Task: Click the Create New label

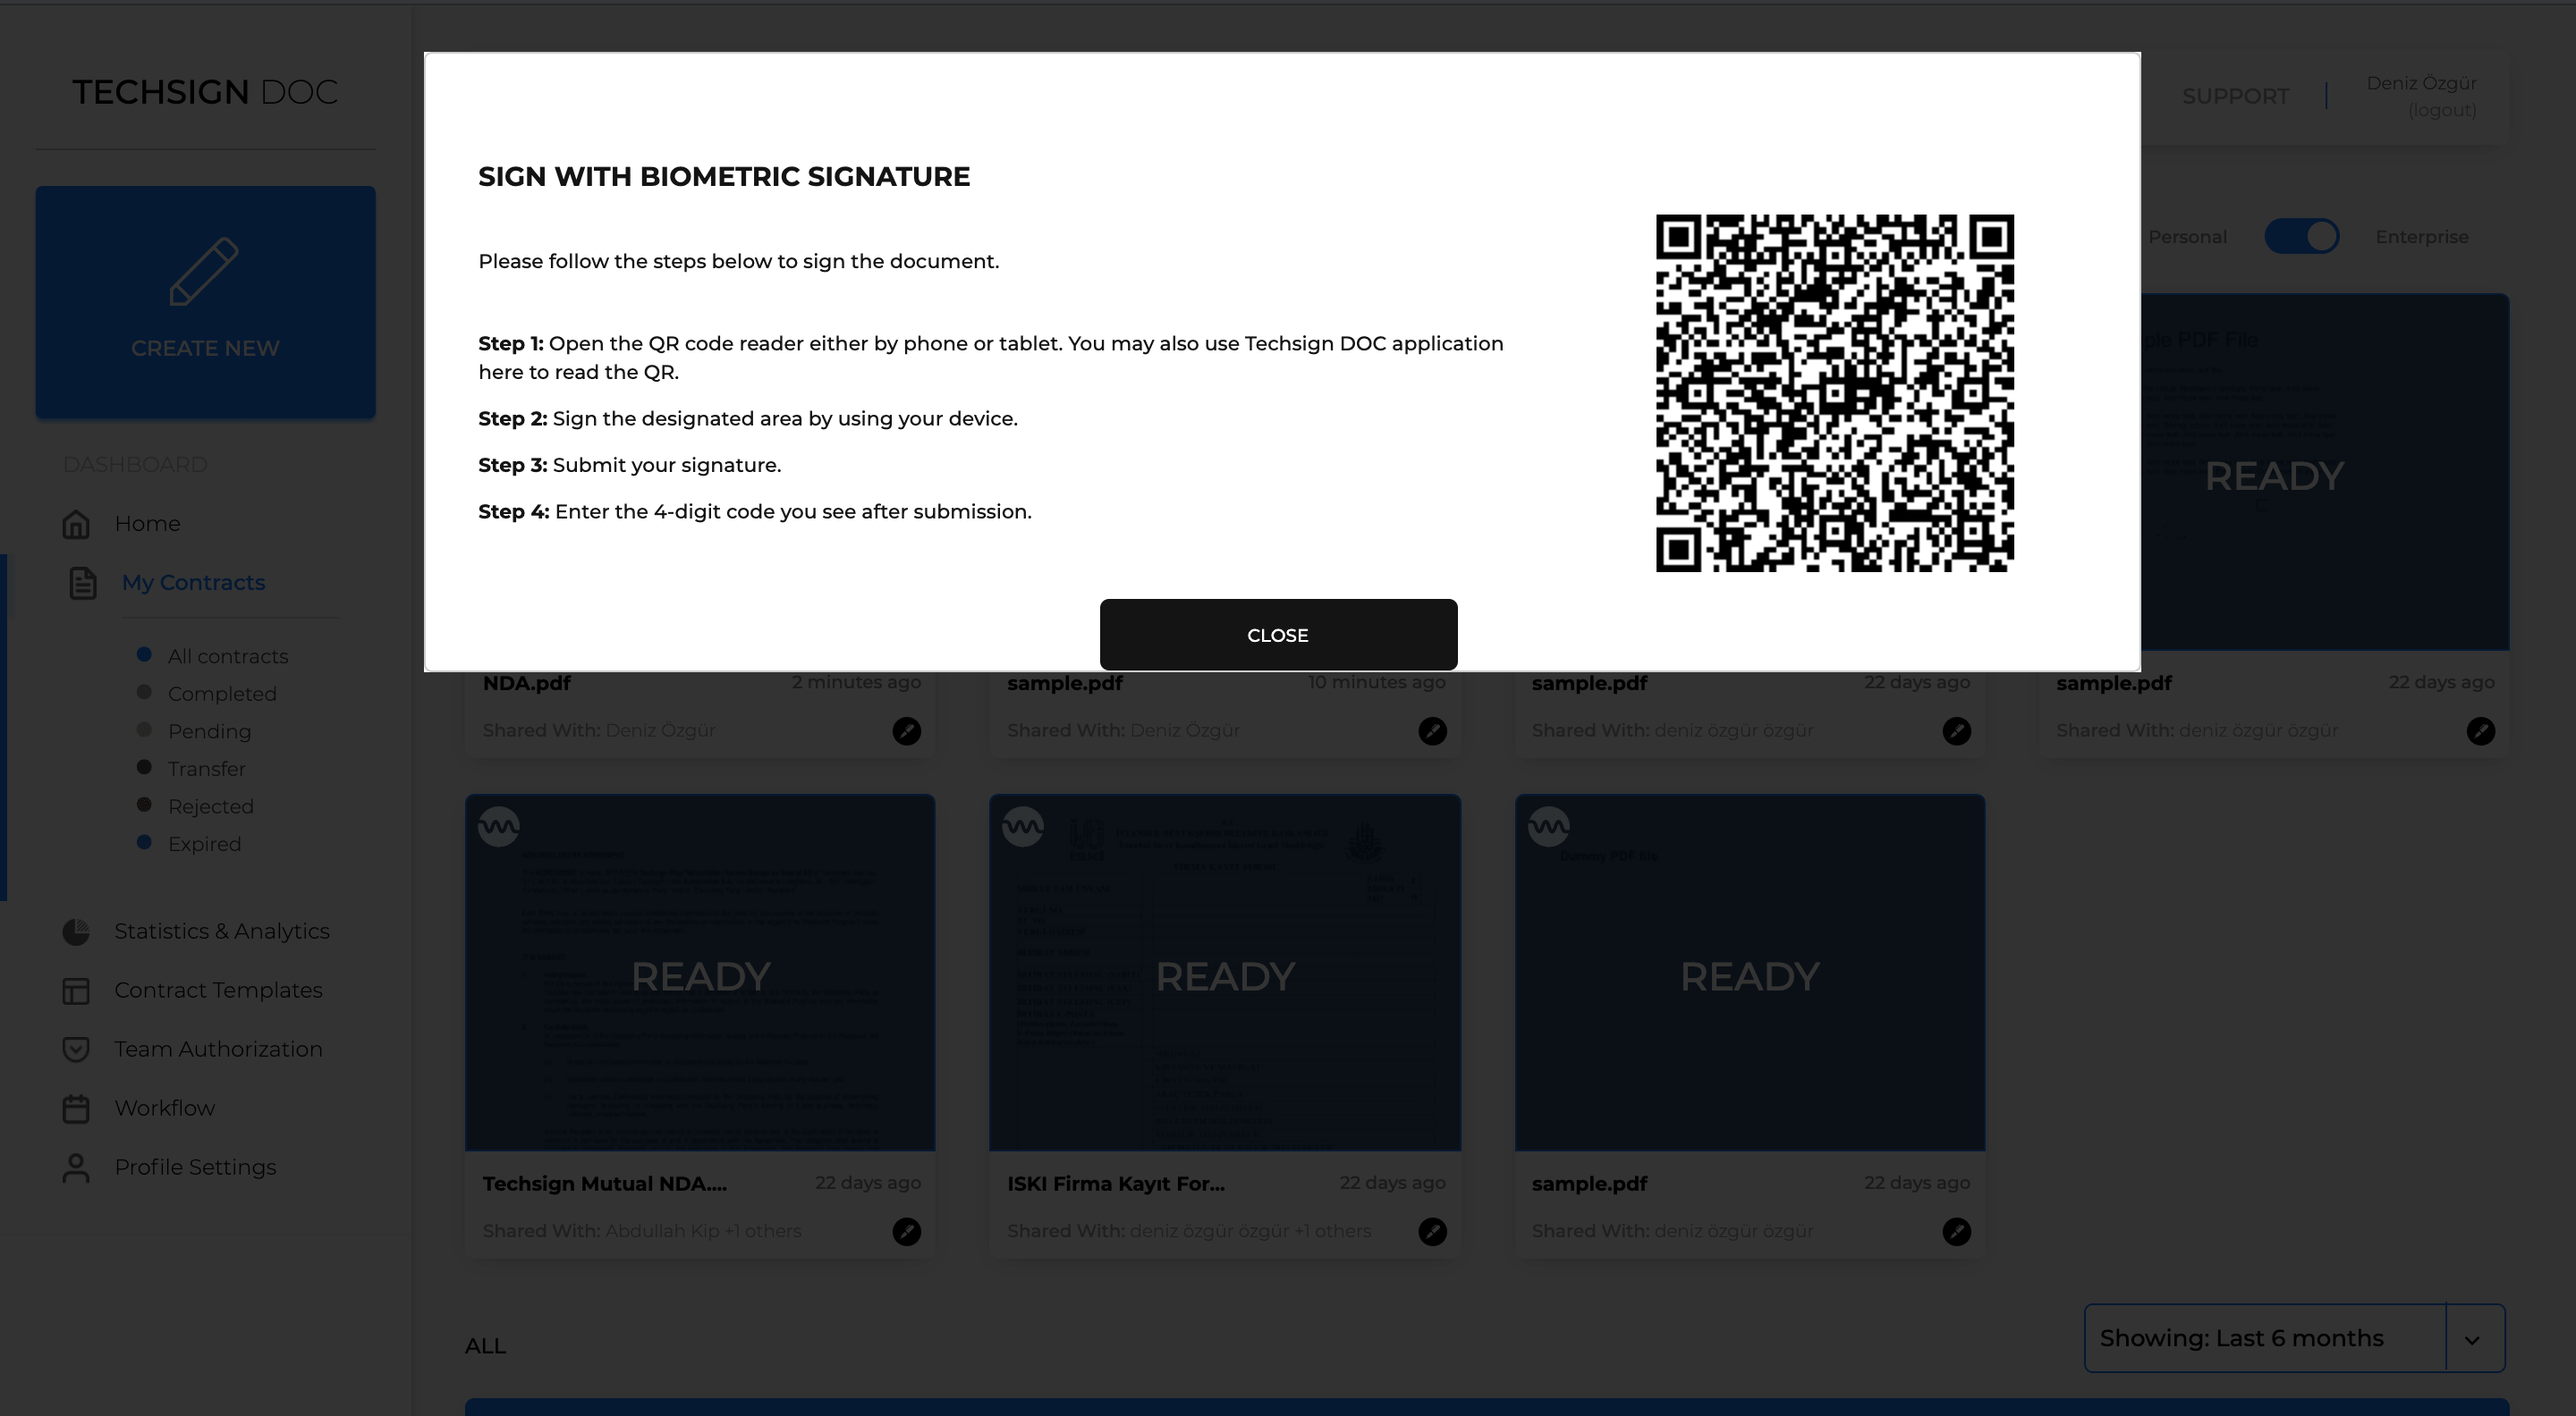Action: pos(205,348)
